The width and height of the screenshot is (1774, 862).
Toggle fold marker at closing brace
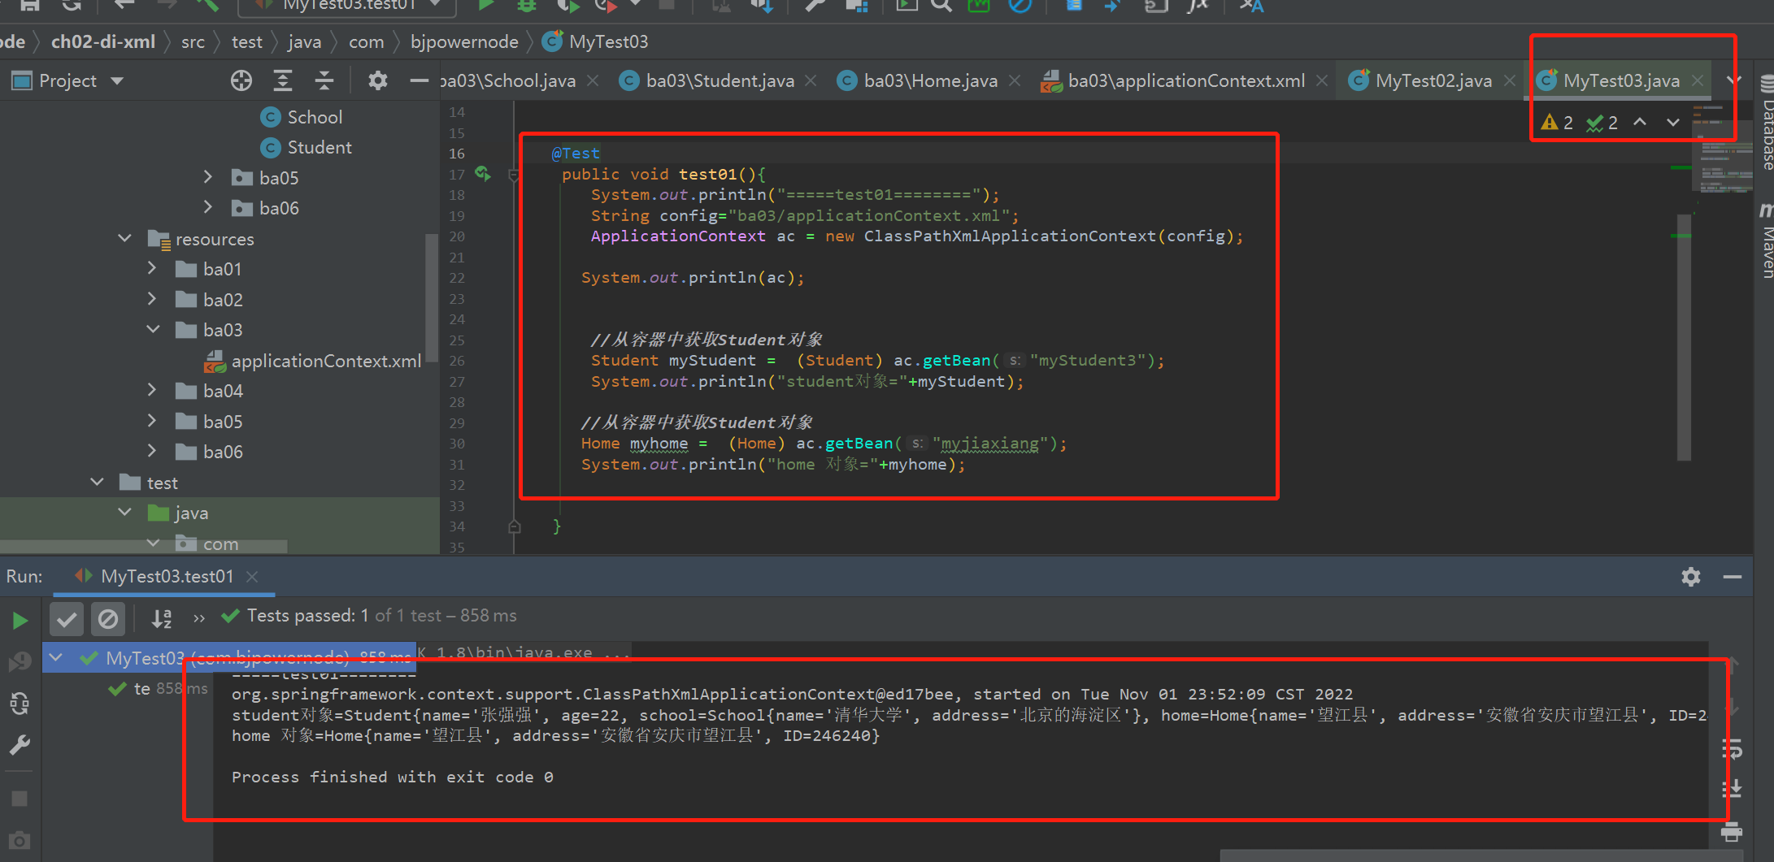pos(514,526)
